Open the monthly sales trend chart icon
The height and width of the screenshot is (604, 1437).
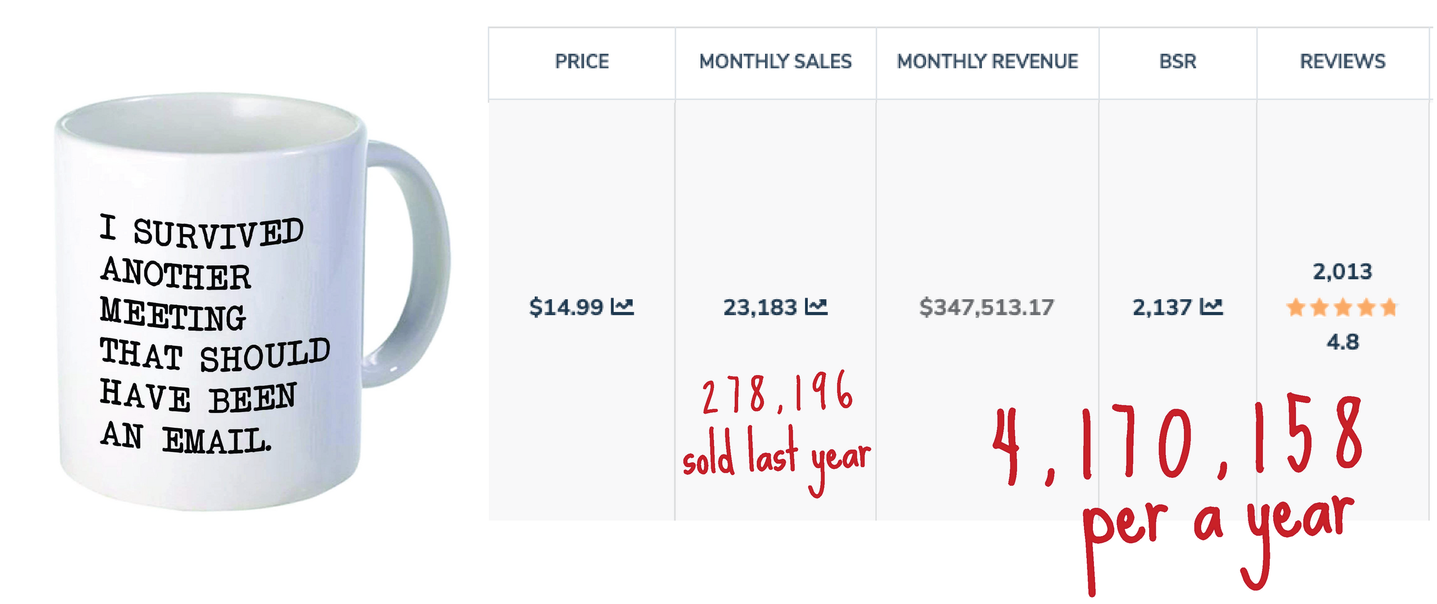click(816, 306)
